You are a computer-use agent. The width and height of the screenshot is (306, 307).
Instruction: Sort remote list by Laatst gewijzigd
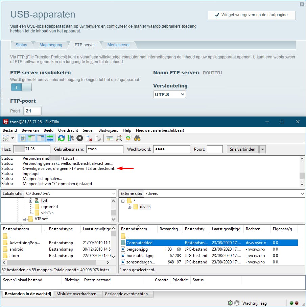(x=226, y=229)
